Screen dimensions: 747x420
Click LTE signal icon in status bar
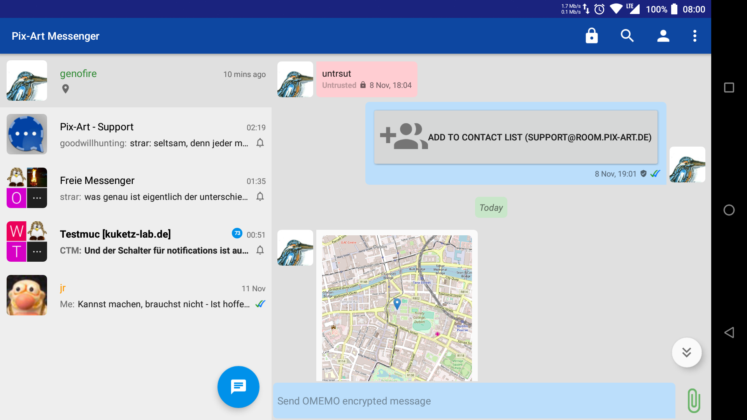point(633,9)
